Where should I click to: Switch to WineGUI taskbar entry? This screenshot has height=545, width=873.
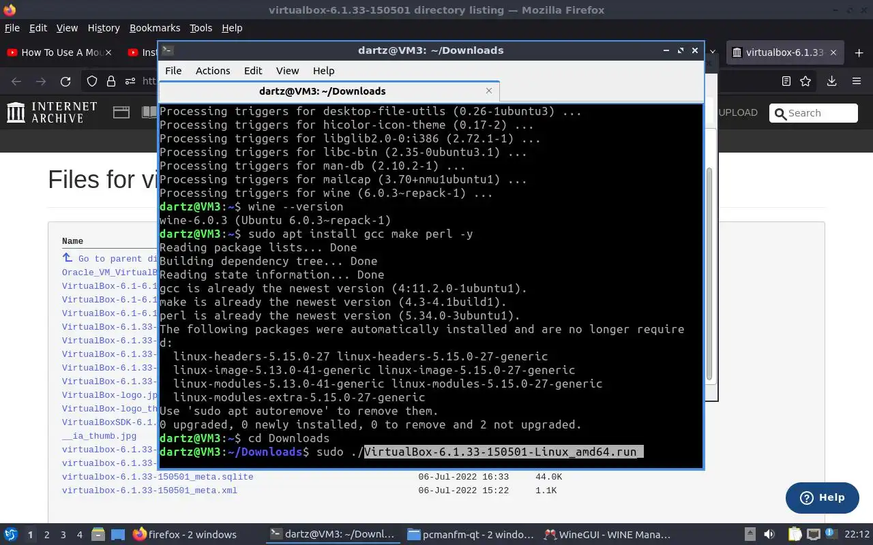click(607, 535)
